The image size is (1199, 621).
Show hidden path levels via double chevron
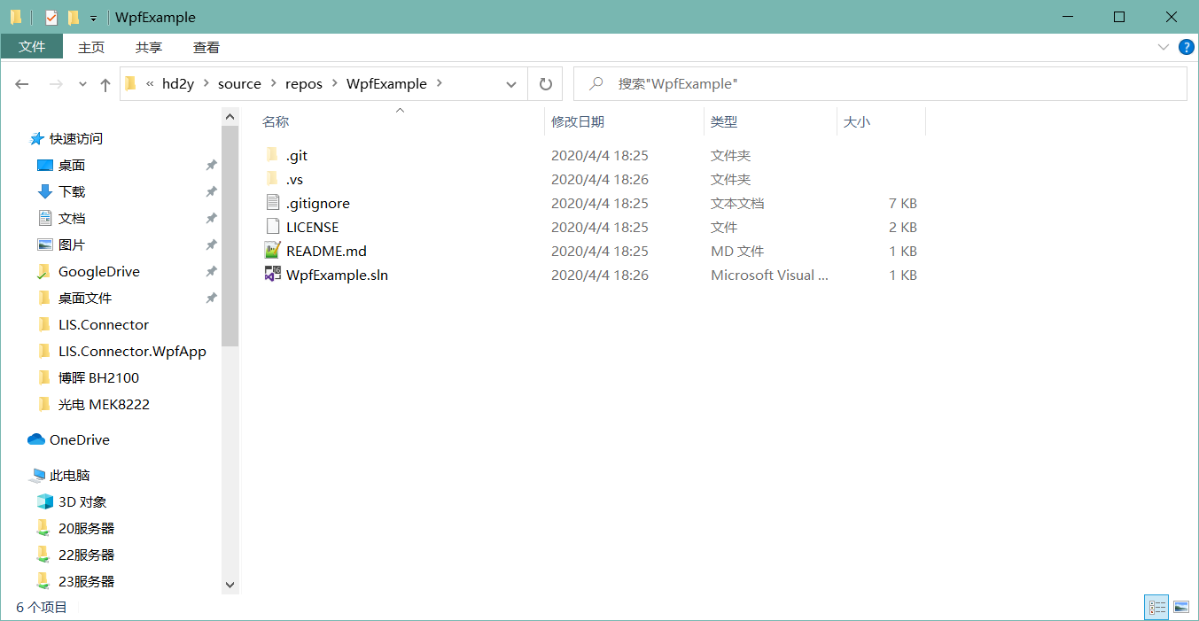(x=150, y=84)
